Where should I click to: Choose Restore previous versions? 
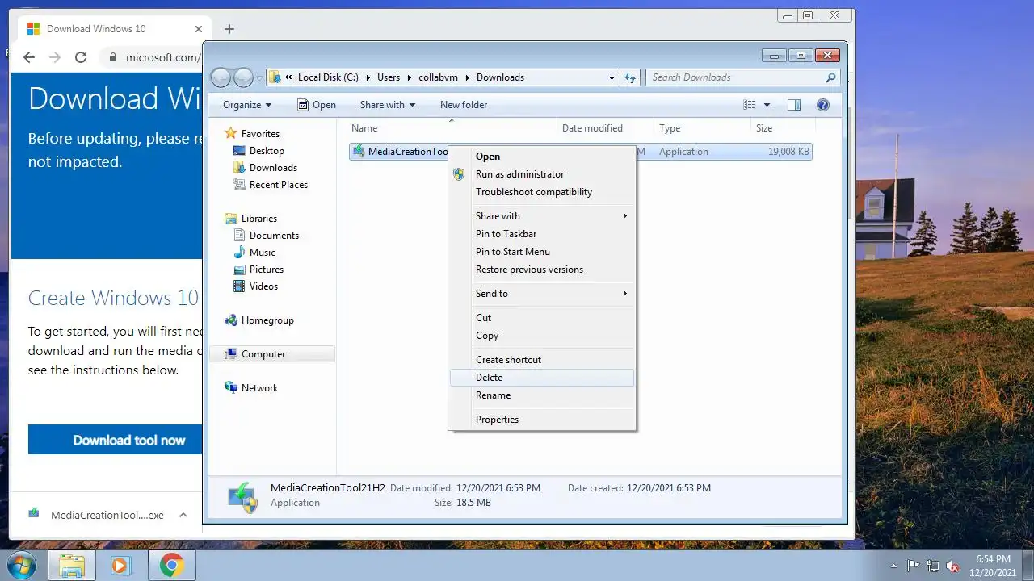[542, 270]
